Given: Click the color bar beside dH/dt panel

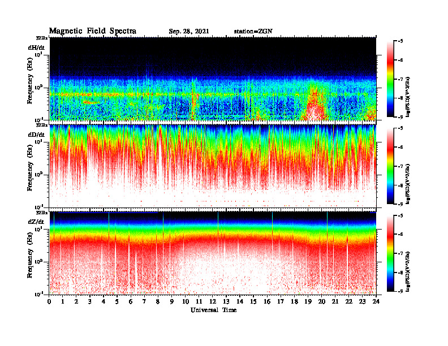Looking at the screenshot, I should point(390,79).
